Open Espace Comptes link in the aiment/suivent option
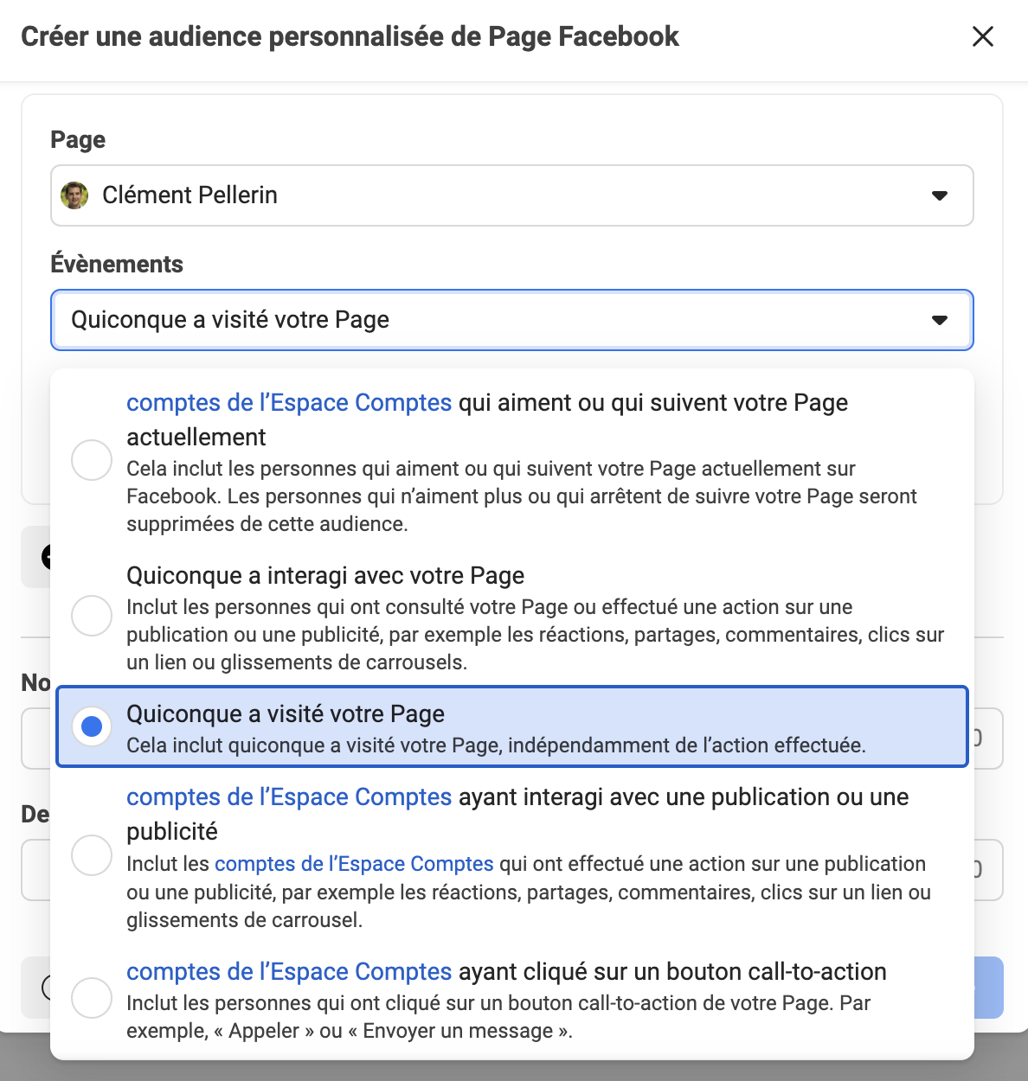Screen dimensions: 1028x1081 (289, 403)
